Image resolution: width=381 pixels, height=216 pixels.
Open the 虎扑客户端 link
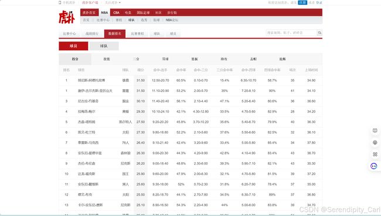pos(90,2)
